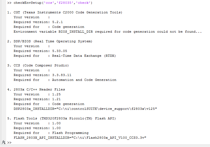The image size is (210, 147).
Task: Click the empty command prompt at bottom
Action: 80,142
